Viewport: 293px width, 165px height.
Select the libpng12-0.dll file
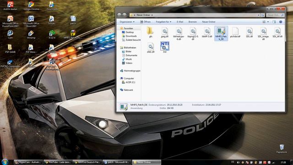(x=193, y=33)
